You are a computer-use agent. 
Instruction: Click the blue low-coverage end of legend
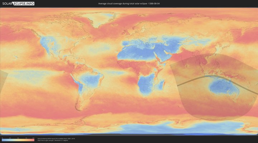tap(3, 140)
